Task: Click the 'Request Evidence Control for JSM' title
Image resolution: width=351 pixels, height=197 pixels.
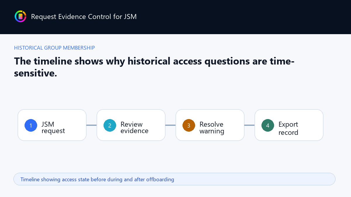Action: 84,17
